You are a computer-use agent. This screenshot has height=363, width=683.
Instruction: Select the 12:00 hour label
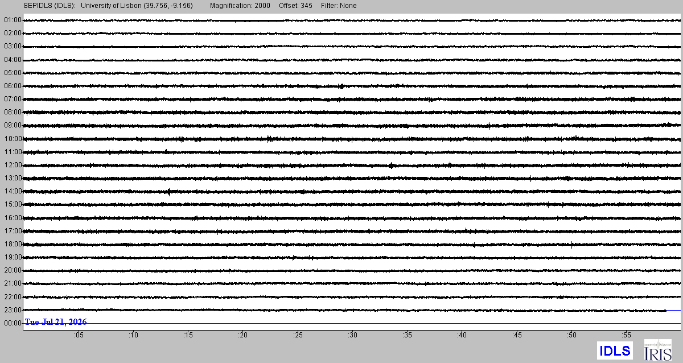click(13, 165)
